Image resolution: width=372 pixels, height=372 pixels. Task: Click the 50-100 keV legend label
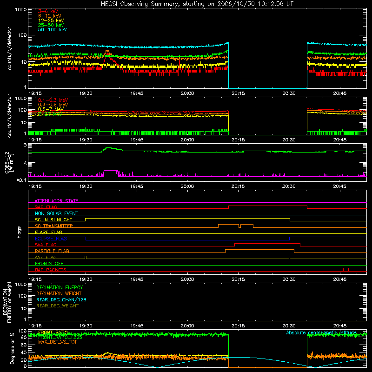[52, 30]
